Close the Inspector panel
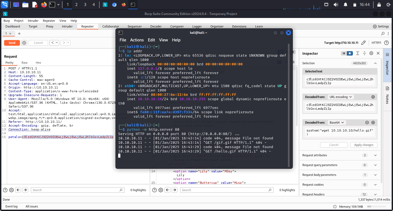The height and width of the screenshot is (211, 393). [378, 53]
